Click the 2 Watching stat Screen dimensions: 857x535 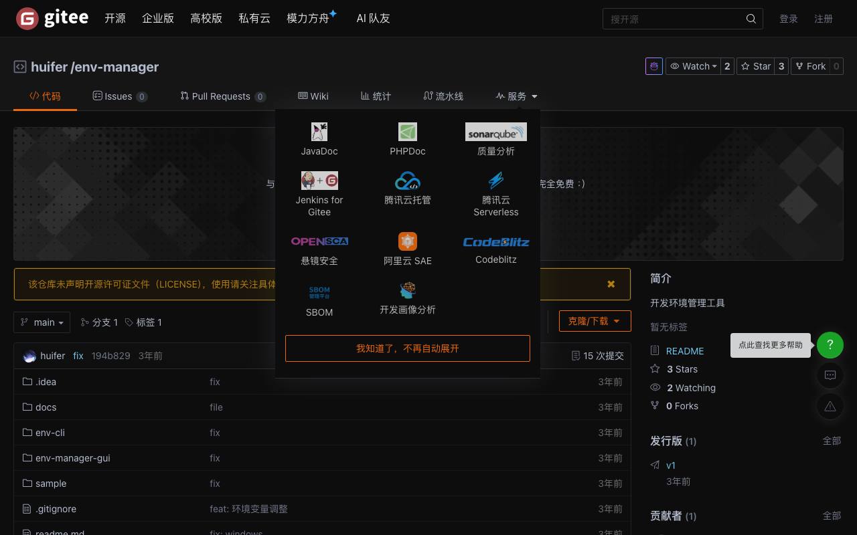tap(691, 388)
